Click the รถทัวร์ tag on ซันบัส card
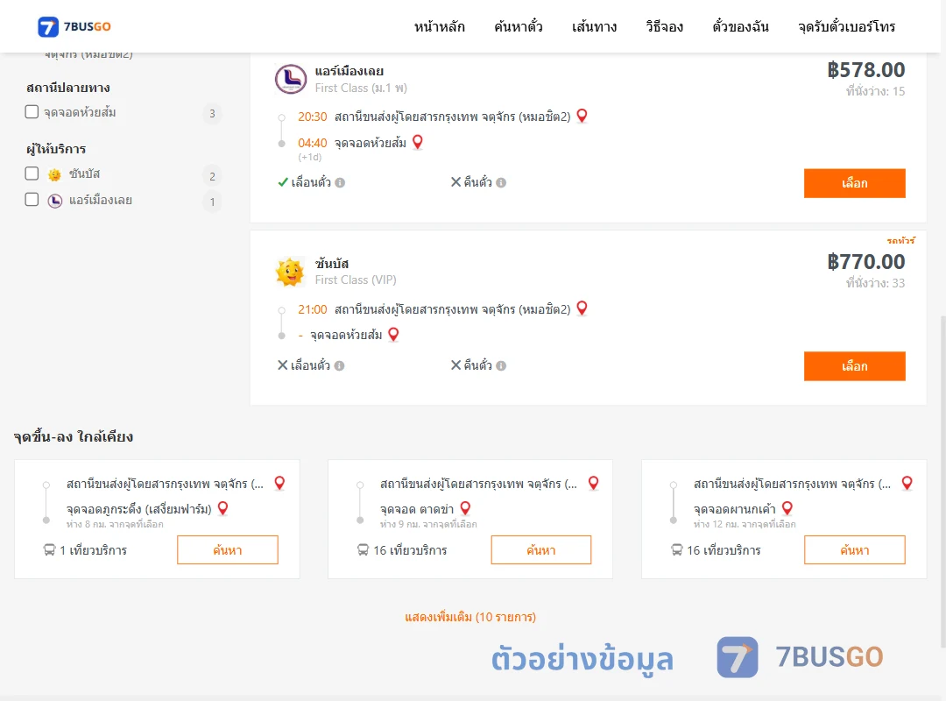 [x=900, y=240]
